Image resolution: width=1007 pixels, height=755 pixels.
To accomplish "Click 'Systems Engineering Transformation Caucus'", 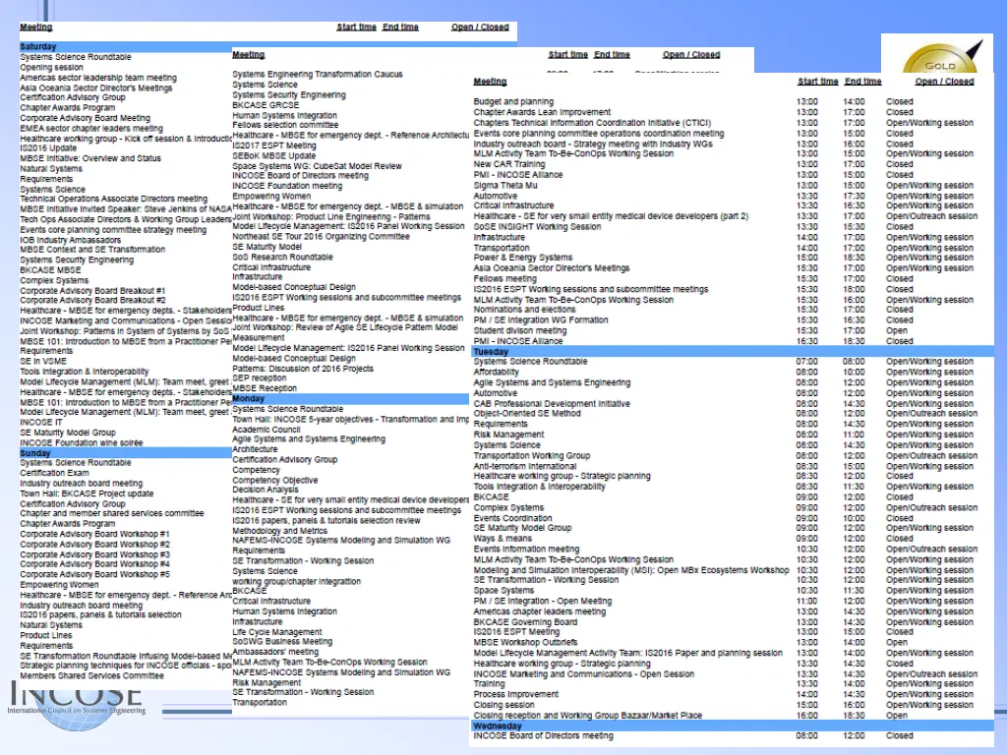I will [318, 75].
